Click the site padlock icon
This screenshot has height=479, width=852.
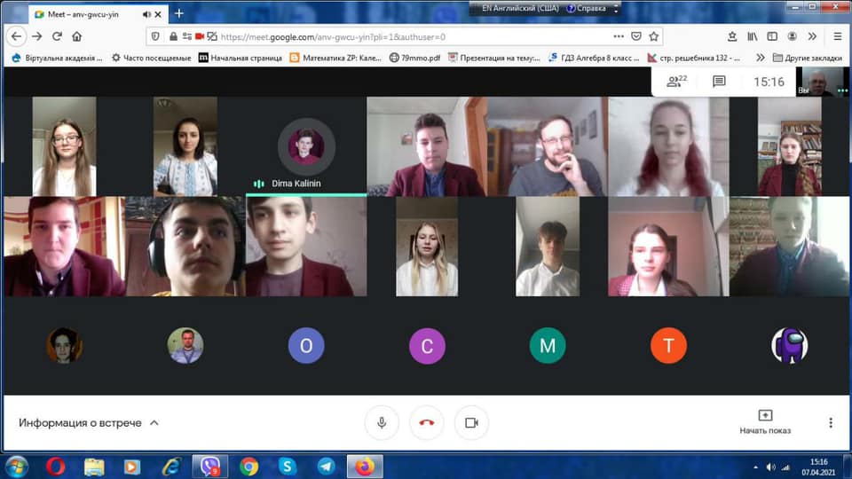173,36
